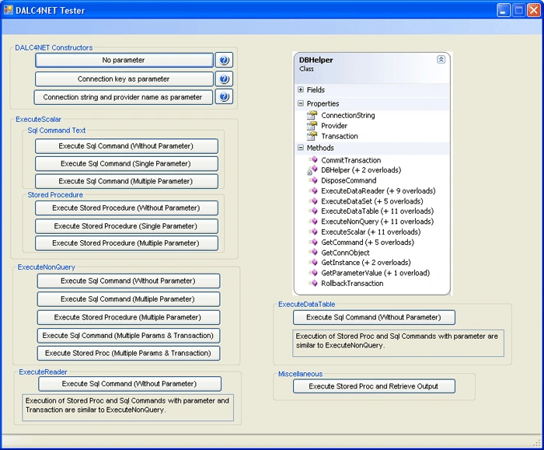This screenshot has height=450, width=544.
Task: Select the Provider property entry
Action: [334, 126]
